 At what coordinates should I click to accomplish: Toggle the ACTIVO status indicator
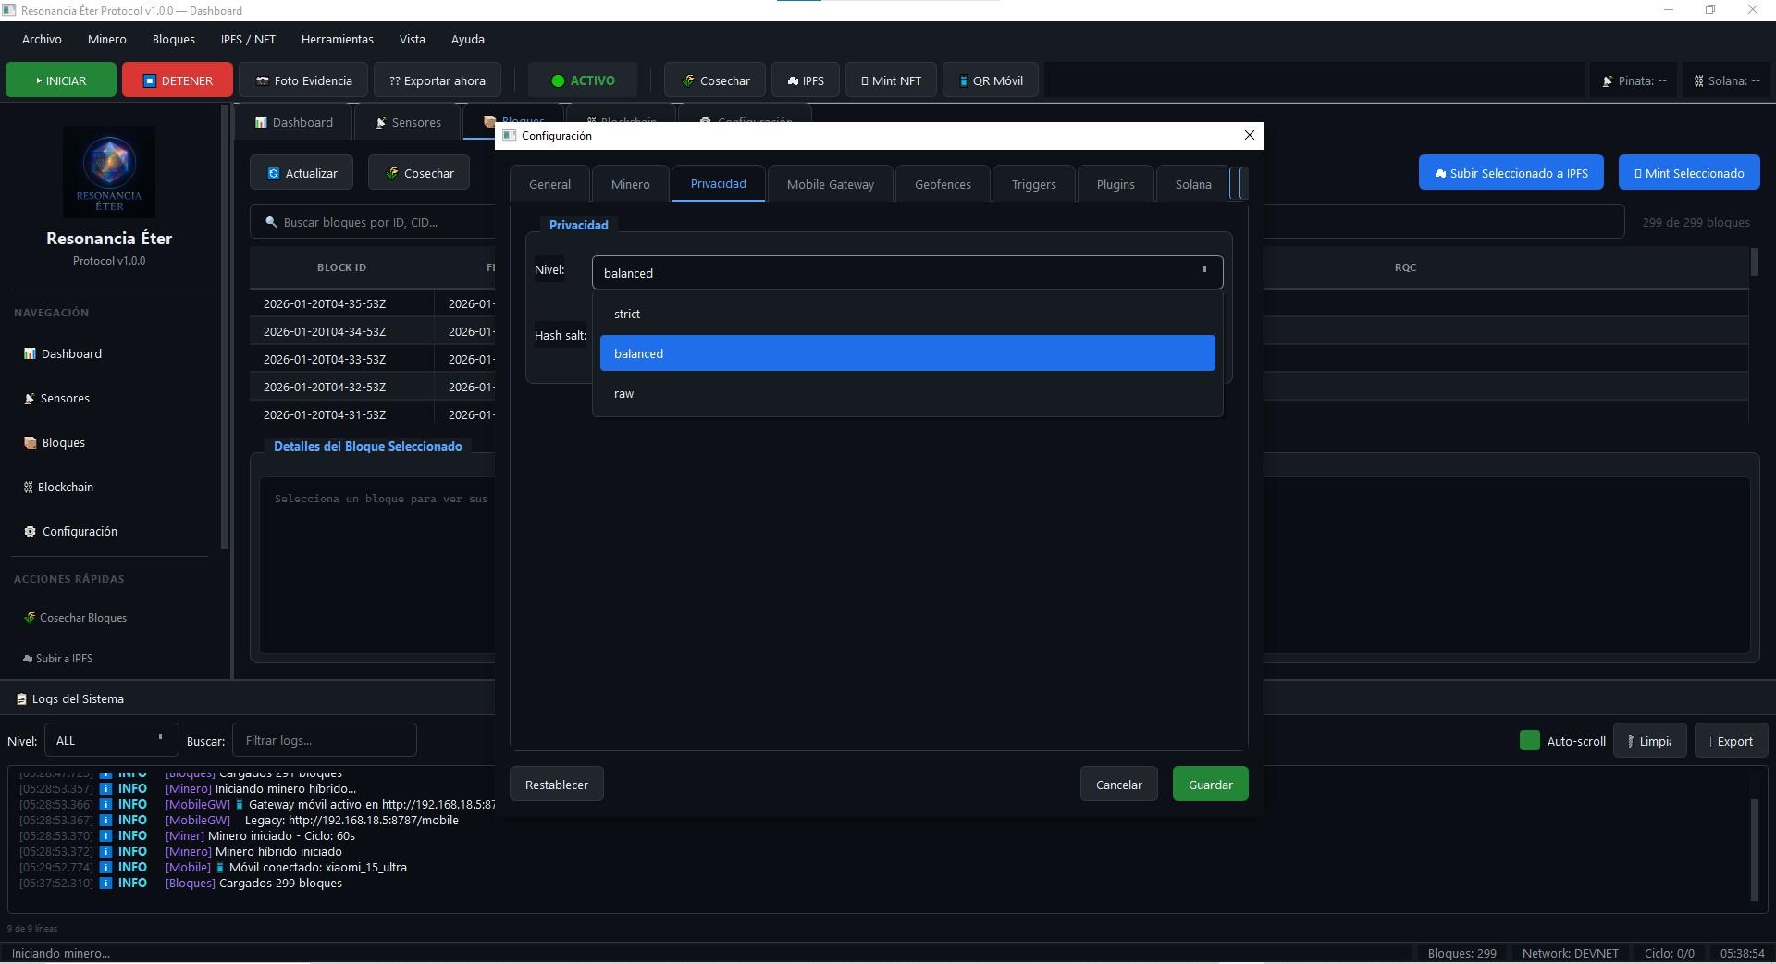coord(583,80)
